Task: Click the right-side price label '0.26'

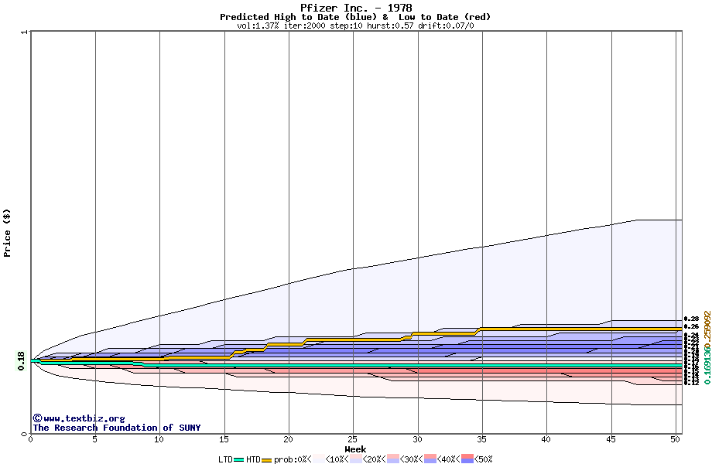Action: (691, 326)
